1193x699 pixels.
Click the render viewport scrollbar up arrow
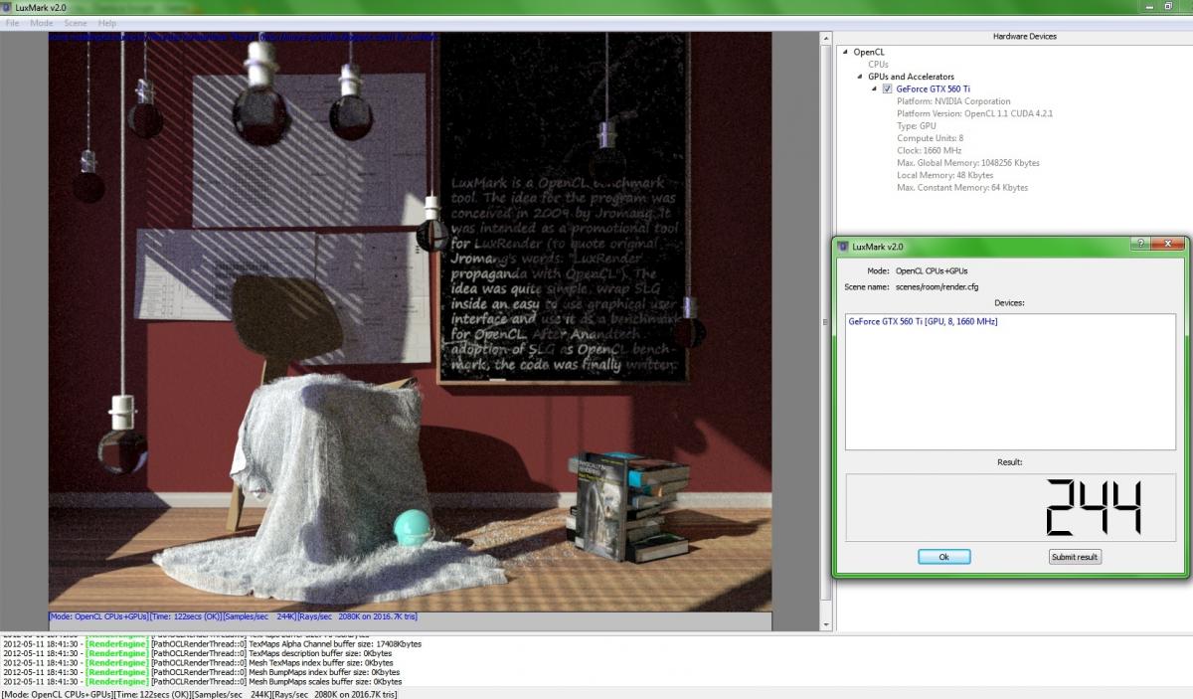pyautogui.click(x=825, y=38)
